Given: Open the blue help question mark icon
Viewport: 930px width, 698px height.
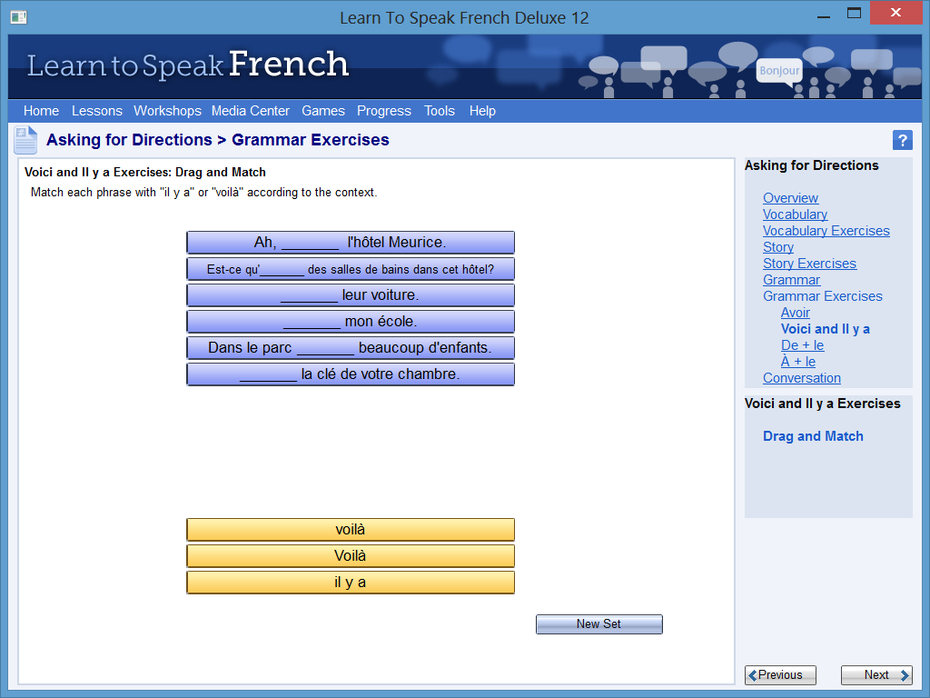Looking at the screenshot, I should tap(902, 141).
